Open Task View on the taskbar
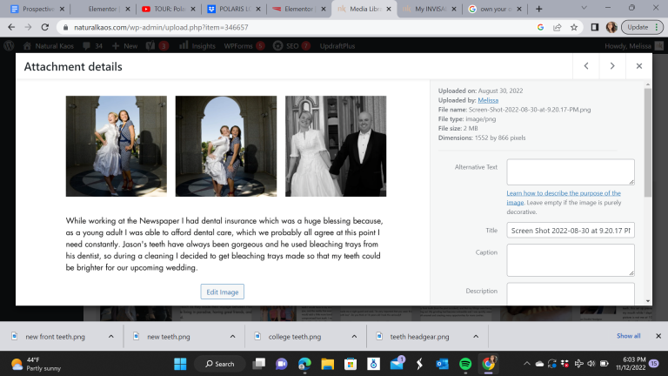 [258, 364]
